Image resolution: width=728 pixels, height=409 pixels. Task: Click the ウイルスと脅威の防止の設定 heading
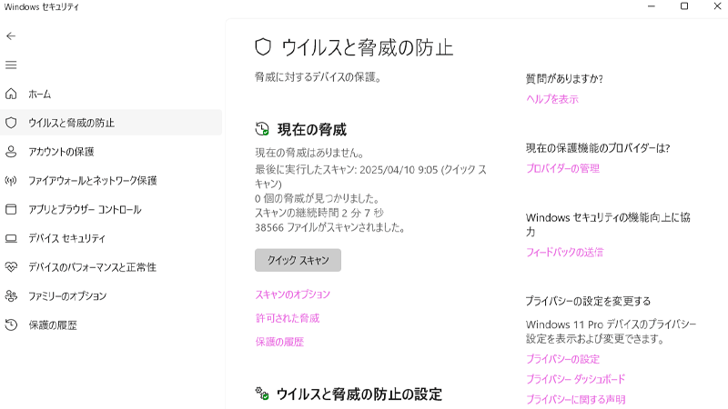(359, 394)
